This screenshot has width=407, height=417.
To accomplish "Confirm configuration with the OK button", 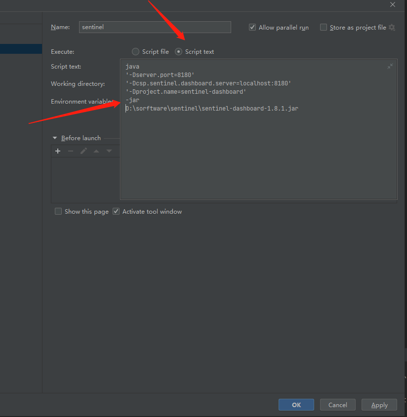I will coord(296,404).
